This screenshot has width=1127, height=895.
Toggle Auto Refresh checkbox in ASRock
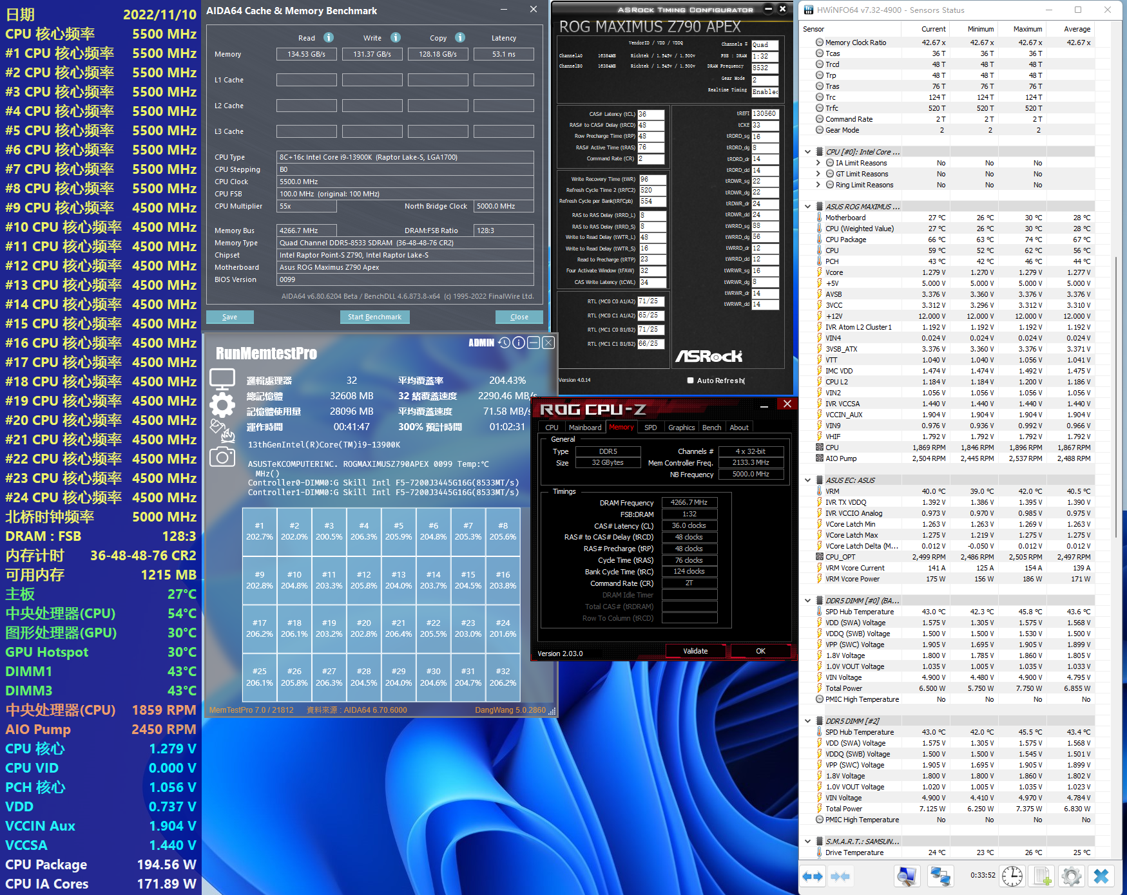click(690, 381)
